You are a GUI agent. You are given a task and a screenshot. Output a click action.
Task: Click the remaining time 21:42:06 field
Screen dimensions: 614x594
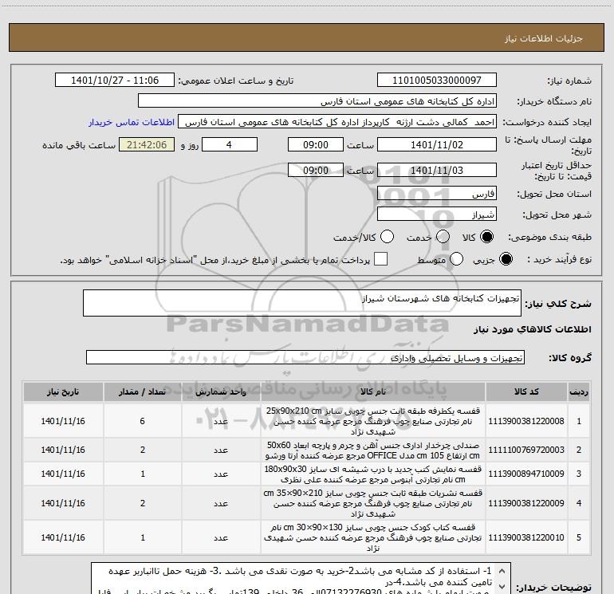pyautogui.click(x=147, y=144)
